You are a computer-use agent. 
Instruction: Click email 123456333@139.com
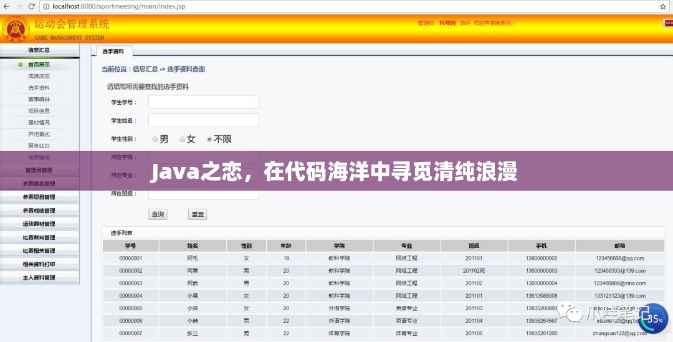coord(620,271)
